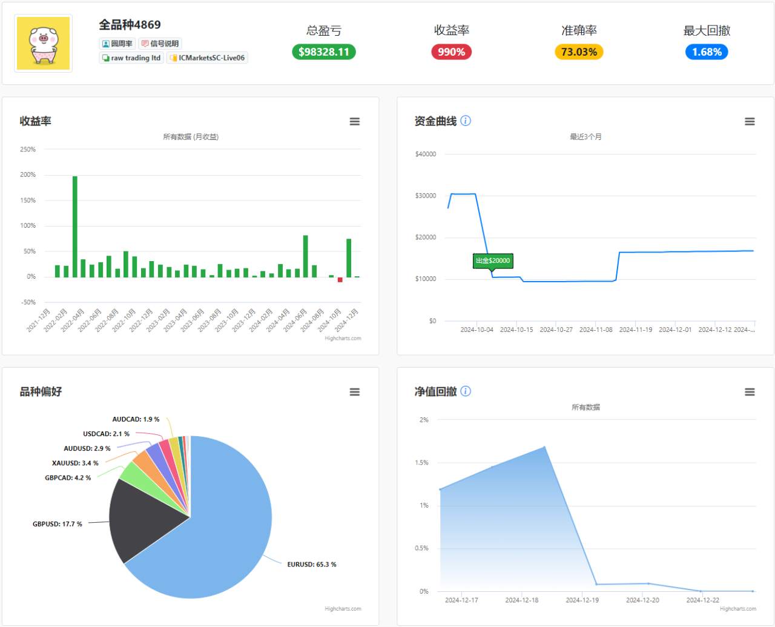Click the GBPUSD: 17.7 % label
The width and height of the screenshot is (775, 627).
pyautogui.click(x=58, y=524)
